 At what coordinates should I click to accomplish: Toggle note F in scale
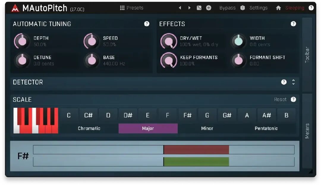coord(167,115)
